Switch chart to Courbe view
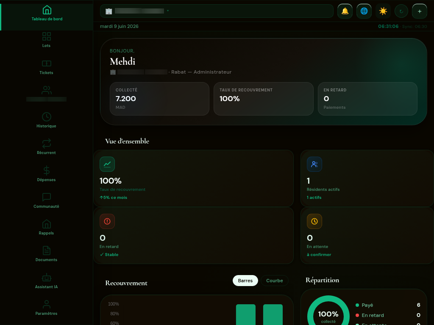 pos(274,281)
